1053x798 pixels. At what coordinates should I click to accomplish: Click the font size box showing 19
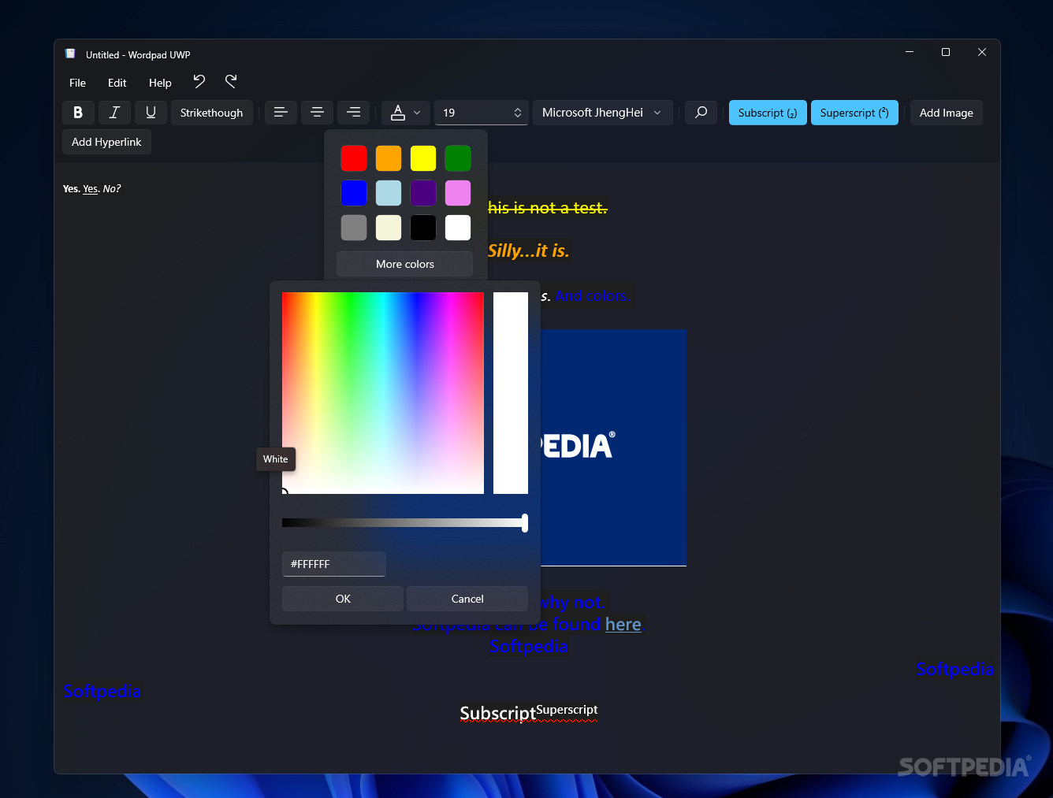click(x=481, y=113)
